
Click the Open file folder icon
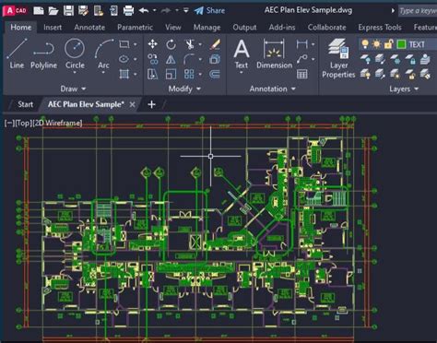(53, 11)
